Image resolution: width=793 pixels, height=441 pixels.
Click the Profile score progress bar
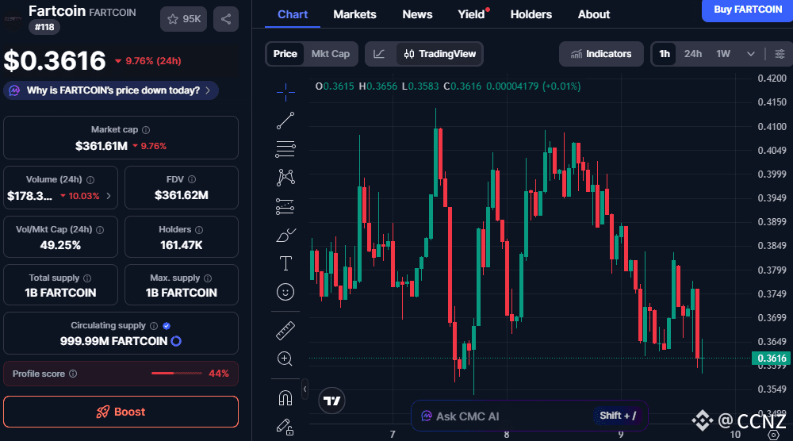[177, 374]
